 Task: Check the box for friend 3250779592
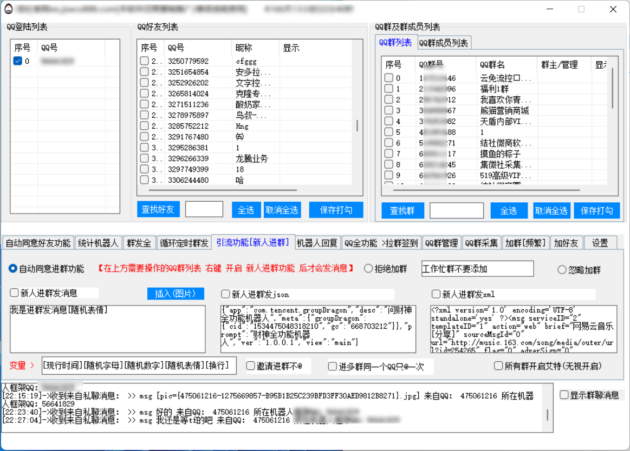[x=144, y=61]
